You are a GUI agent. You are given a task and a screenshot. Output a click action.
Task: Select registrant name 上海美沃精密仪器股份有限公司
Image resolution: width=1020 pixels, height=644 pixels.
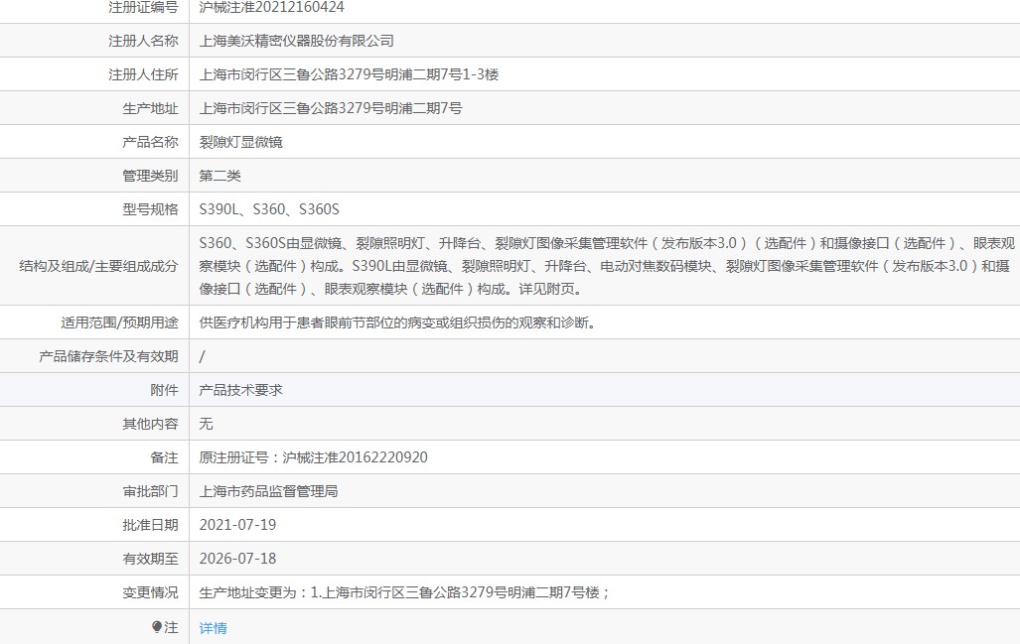pyautogui.click(x=297, y=41)
